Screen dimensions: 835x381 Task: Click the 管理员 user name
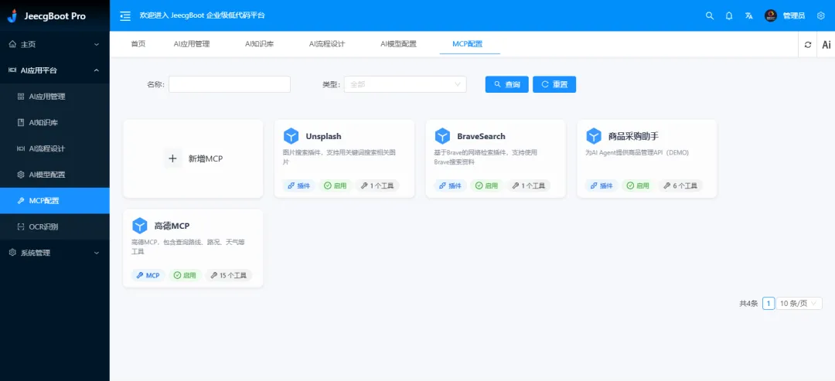coord(794,16)
